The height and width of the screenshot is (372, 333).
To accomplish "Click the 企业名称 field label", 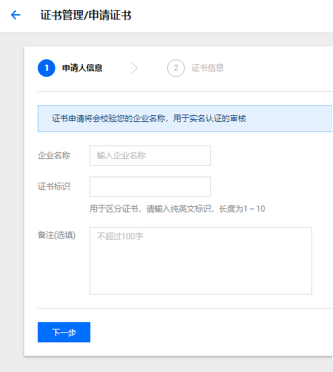I will pyautogui.click(x=54, y=156).
